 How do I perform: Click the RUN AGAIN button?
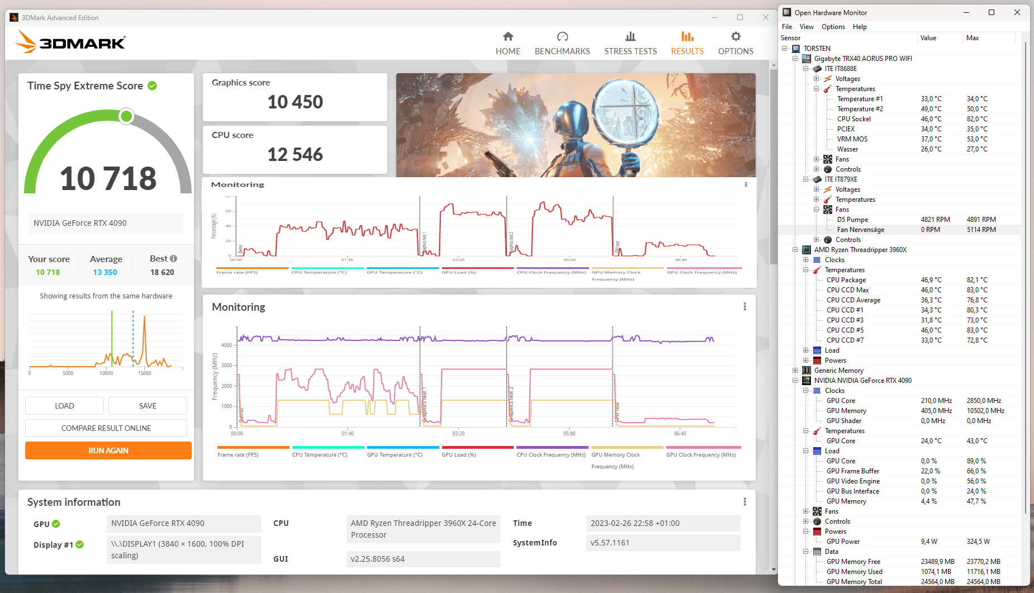[108, 450]
